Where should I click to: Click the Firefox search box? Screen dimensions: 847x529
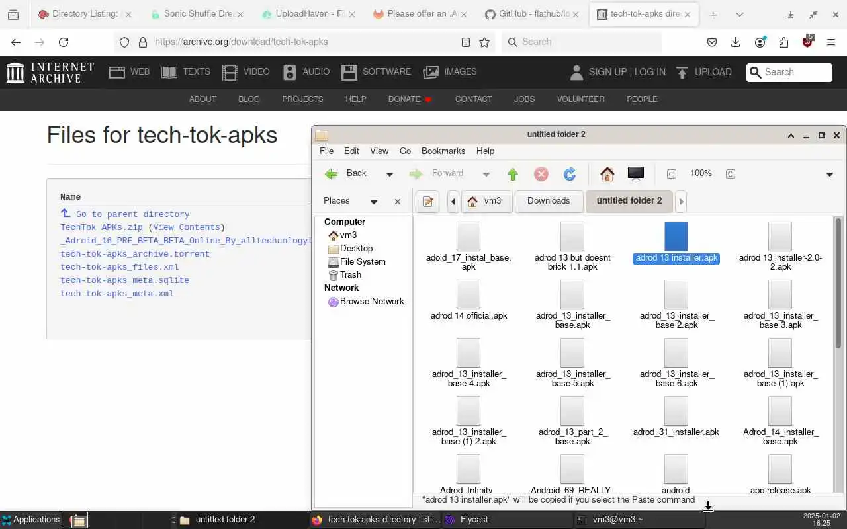(x=582, y=42)
